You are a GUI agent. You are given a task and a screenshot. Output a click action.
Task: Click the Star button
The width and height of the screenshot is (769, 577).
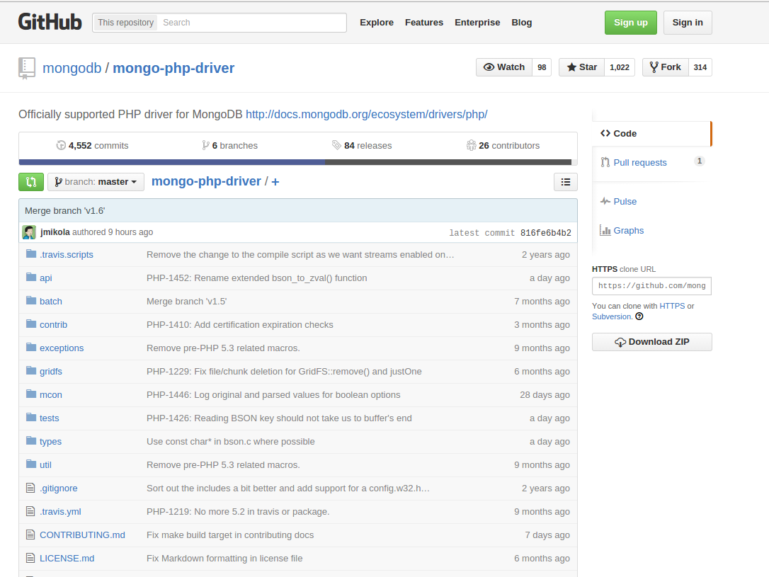click(581, 67)
